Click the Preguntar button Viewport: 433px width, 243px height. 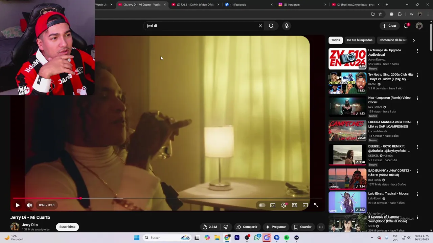click(x=276, y=227)
